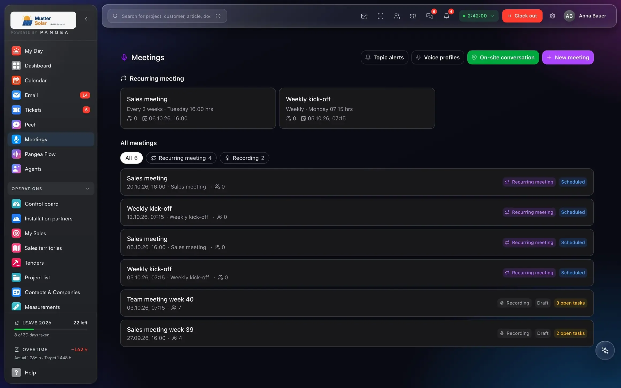Open the notifications bell in top bar
This screenshot has width=621, height=388.
[446, 16]
